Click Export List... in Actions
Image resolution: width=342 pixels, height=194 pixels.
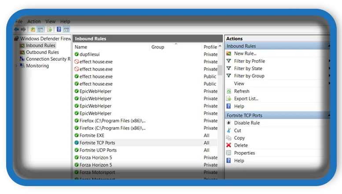[246, 99]
